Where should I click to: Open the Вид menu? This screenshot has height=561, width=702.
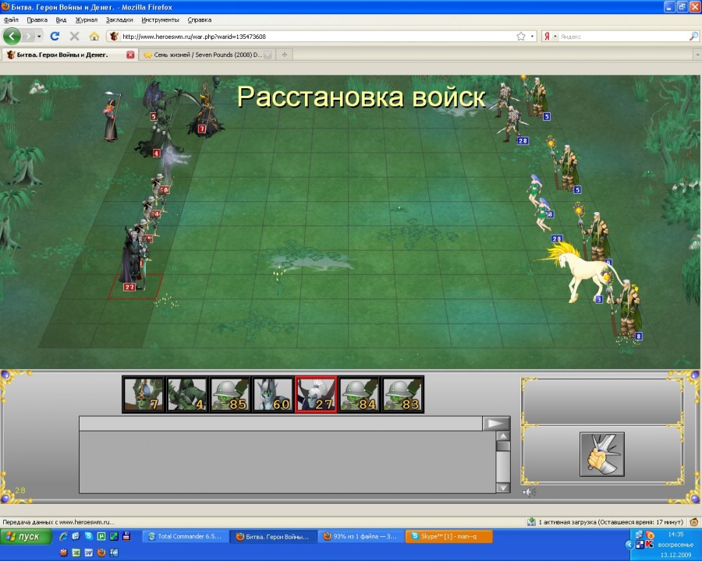61,19
